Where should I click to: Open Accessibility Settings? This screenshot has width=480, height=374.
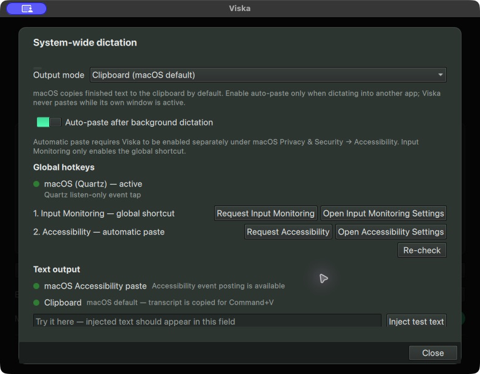[x=391, y=232]
